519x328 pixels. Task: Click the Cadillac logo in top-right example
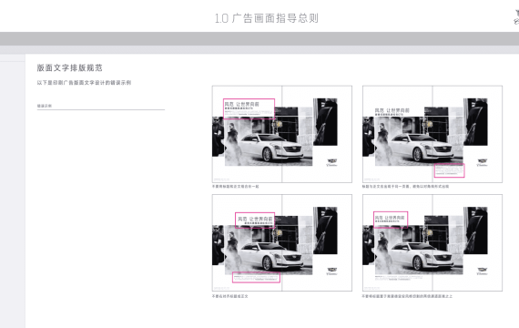click(x=482, y=162)
